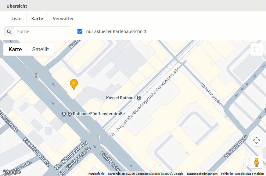
Task: Select the Street View pegman
Action: pyautogui.click(x=256, y=162)
